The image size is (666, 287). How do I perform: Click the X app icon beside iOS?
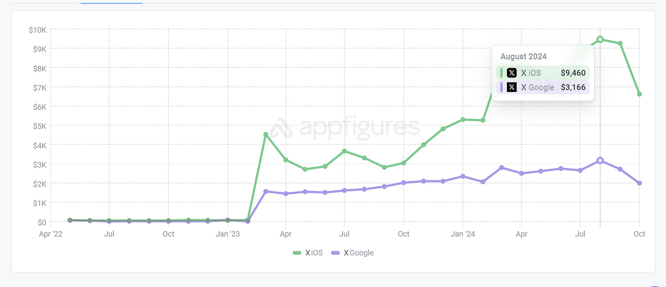click(x=512, y=73)
